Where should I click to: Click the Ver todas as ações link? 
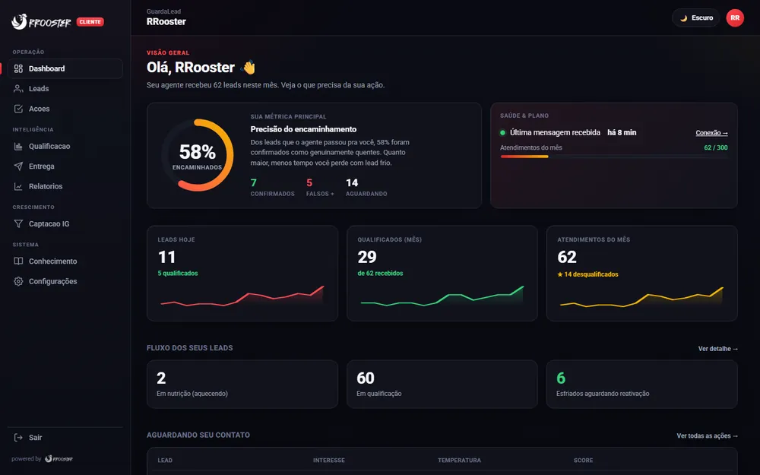coord(707,435)
